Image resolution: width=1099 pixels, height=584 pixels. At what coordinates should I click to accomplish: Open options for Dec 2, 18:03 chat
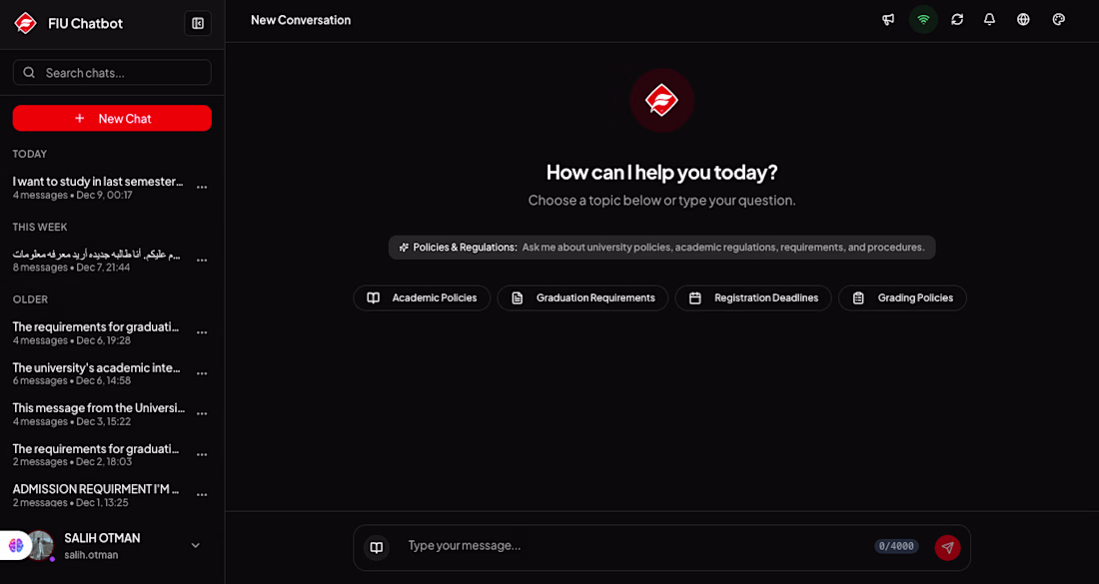pos(202,455)
